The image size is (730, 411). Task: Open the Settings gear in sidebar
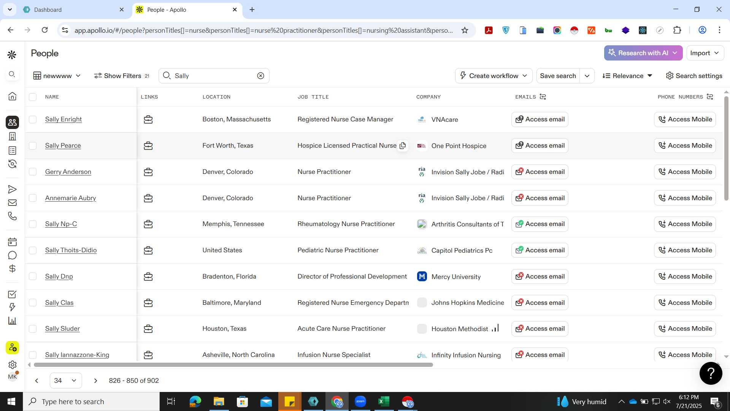point(12,365)
